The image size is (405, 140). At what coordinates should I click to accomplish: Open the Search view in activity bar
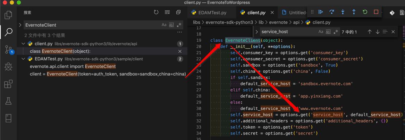tap(9, 32)
